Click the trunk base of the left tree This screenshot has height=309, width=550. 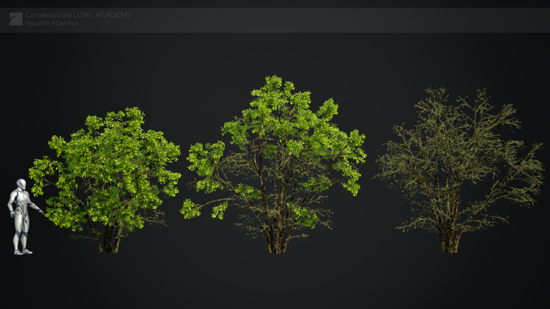coord(109,245)
